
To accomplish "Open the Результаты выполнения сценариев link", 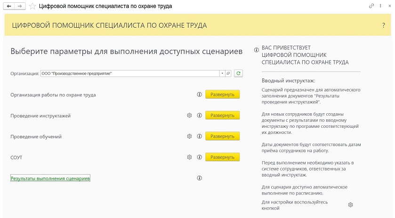I will click(50, 178).
